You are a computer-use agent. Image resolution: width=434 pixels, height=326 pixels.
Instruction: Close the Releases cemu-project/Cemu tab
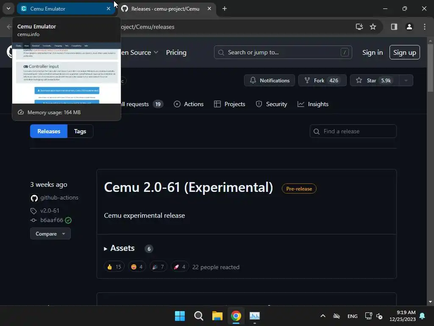click(209, 8)
